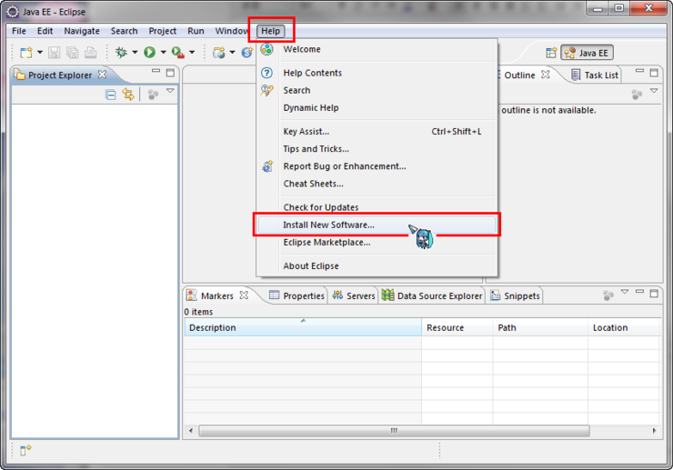The width and height of the screenshot is (673, 470).
Task: Sort by Resource column header
Action: 457,327
